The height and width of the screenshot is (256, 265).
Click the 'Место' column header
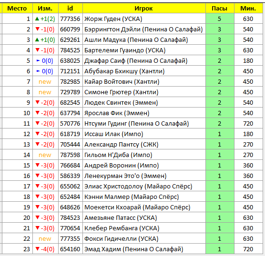coord(17,8)
